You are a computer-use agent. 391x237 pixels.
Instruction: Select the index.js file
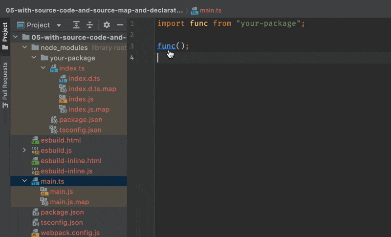pos(81,99)
